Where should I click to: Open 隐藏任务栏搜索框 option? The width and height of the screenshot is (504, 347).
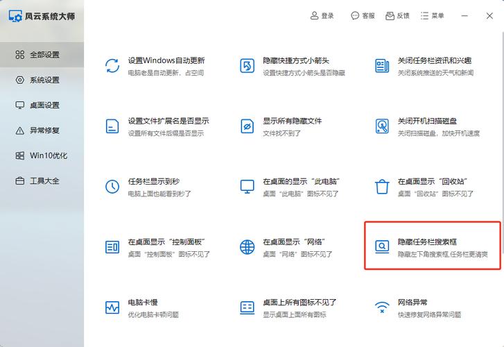427,242
